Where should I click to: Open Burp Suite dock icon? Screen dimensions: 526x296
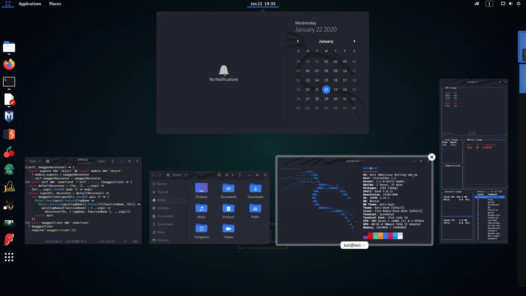pos(9,134)
